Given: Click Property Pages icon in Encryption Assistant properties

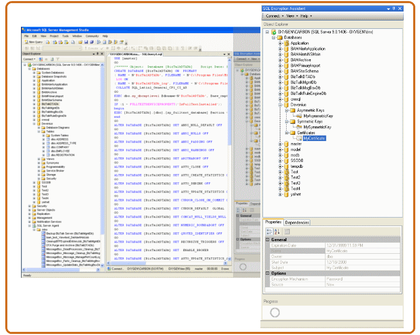Looking at the screenshot, I should point(287,231).
